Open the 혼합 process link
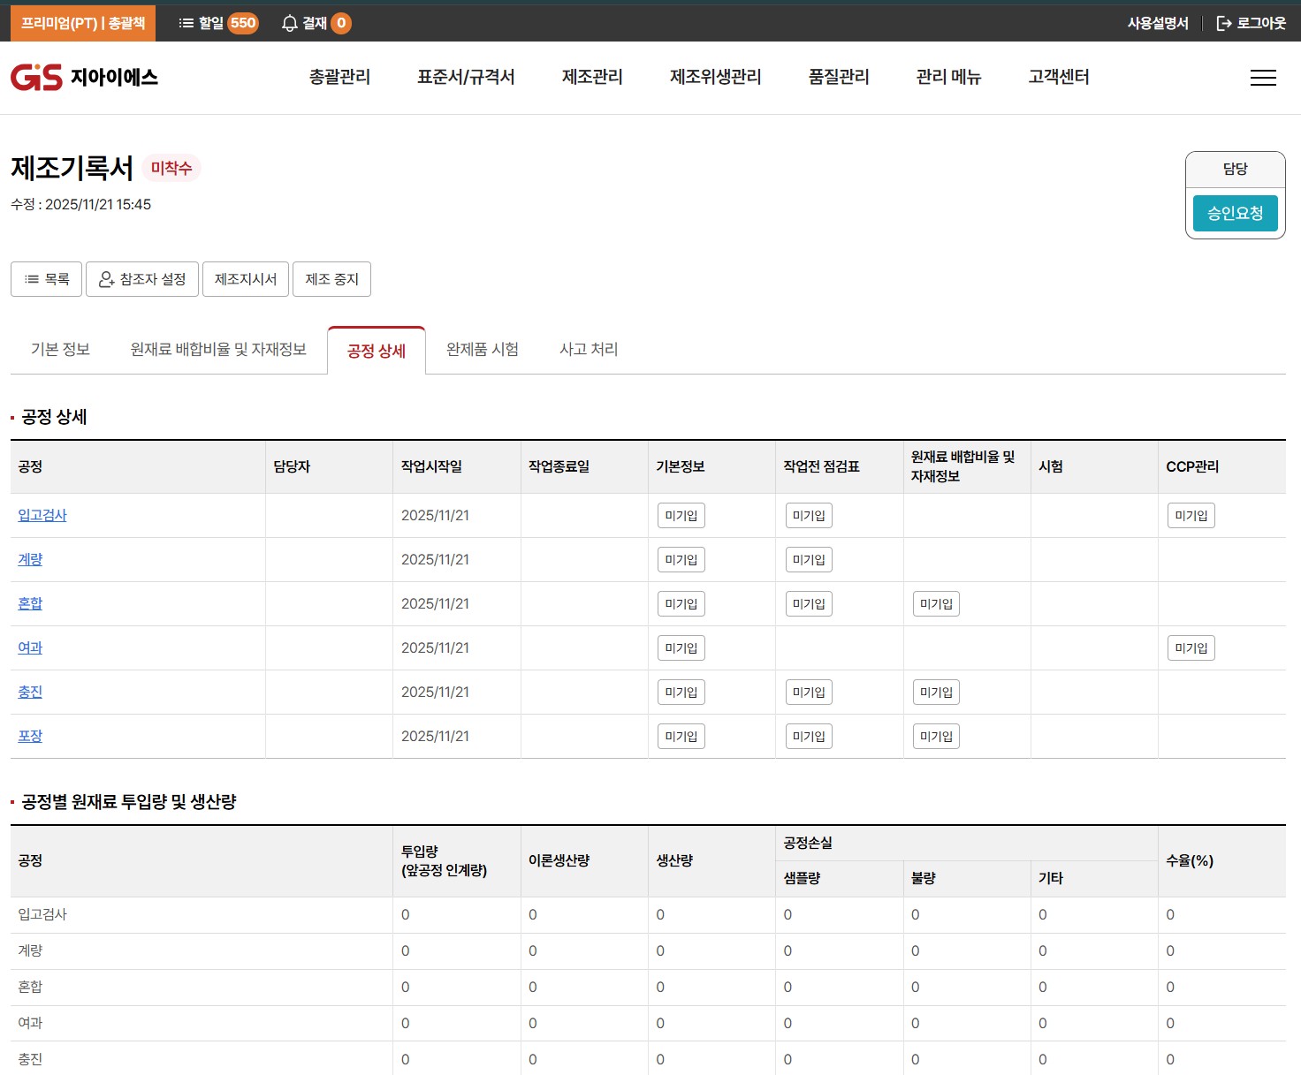The image size is (1301, 1075). [30, 603]
